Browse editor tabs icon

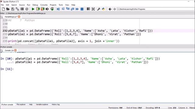pos(1,17)
